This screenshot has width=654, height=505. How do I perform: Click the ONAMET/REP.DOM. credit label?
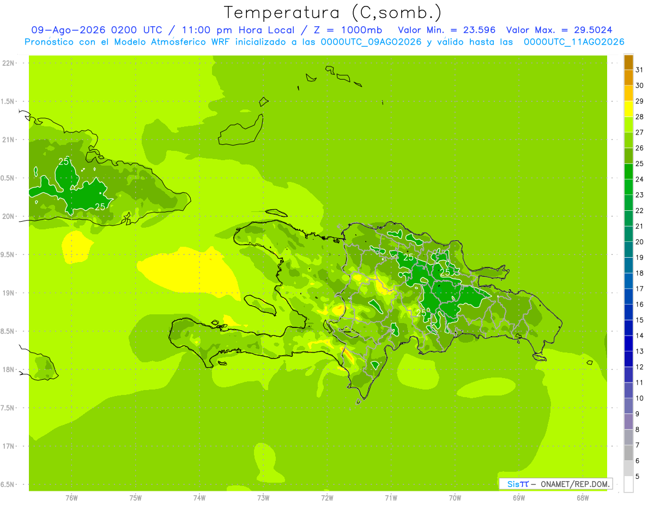(575, 484)
